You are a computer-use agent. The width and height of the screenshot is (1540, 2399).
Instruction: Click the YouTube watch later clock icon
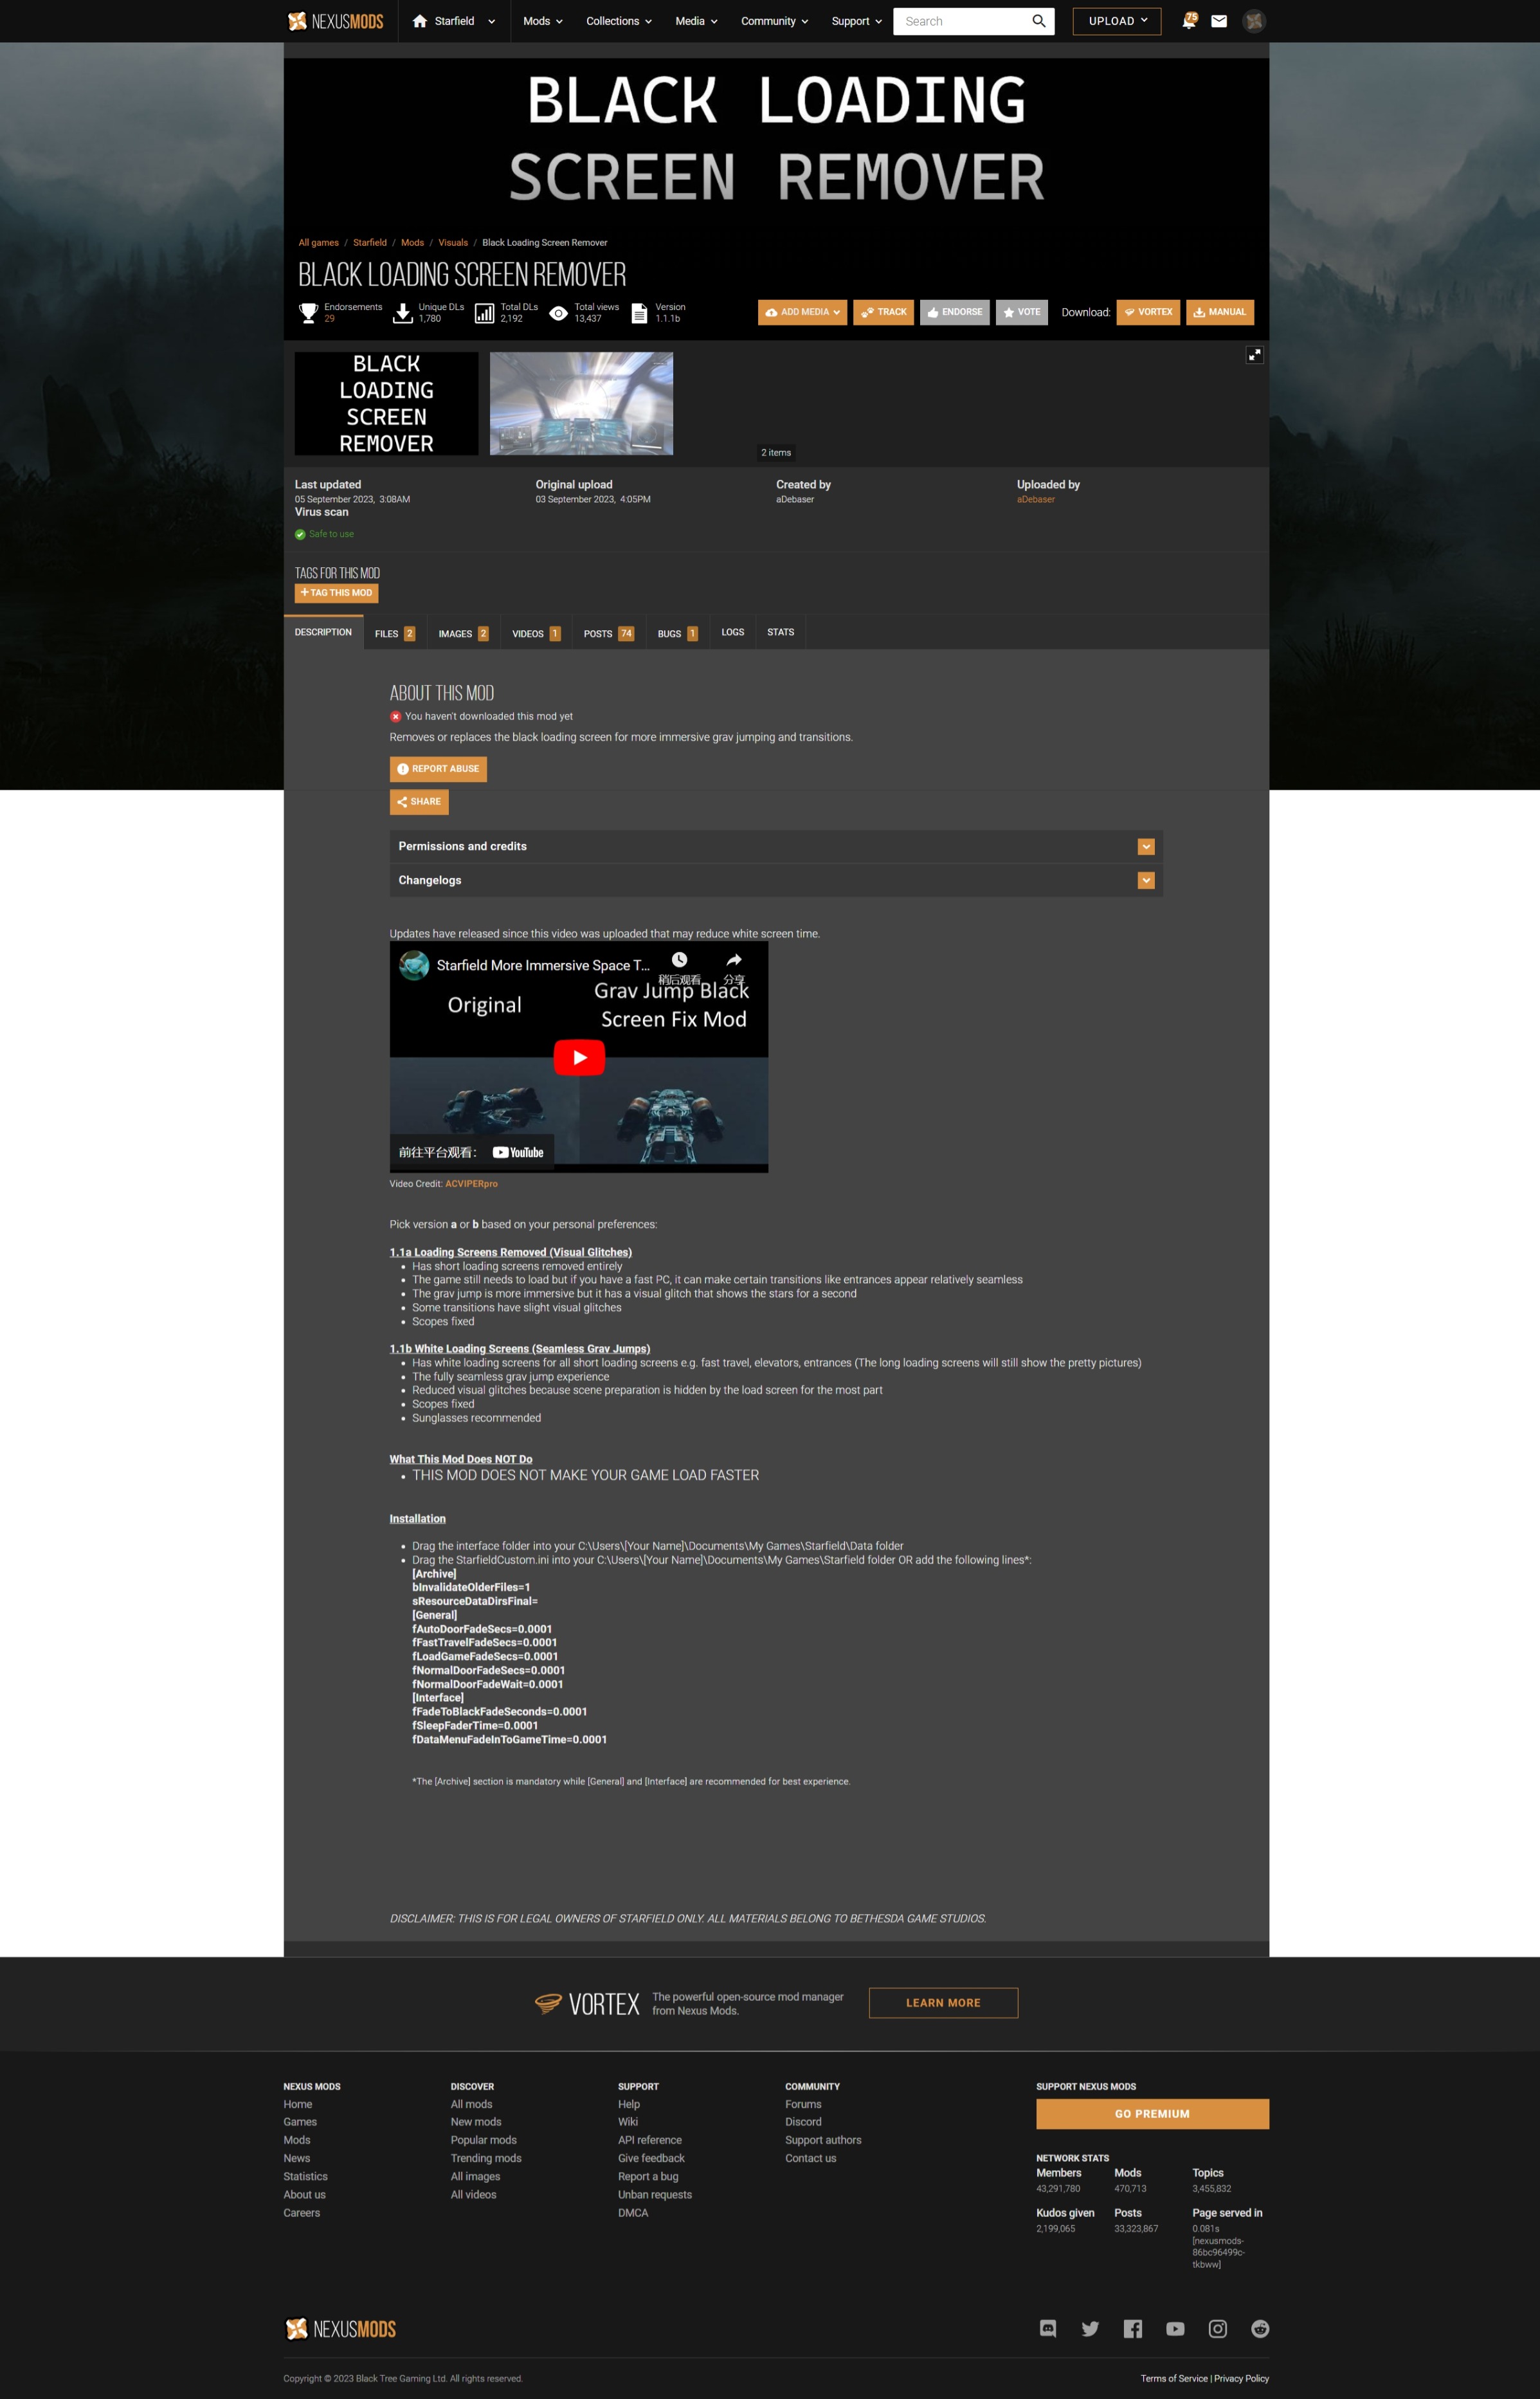679,960
